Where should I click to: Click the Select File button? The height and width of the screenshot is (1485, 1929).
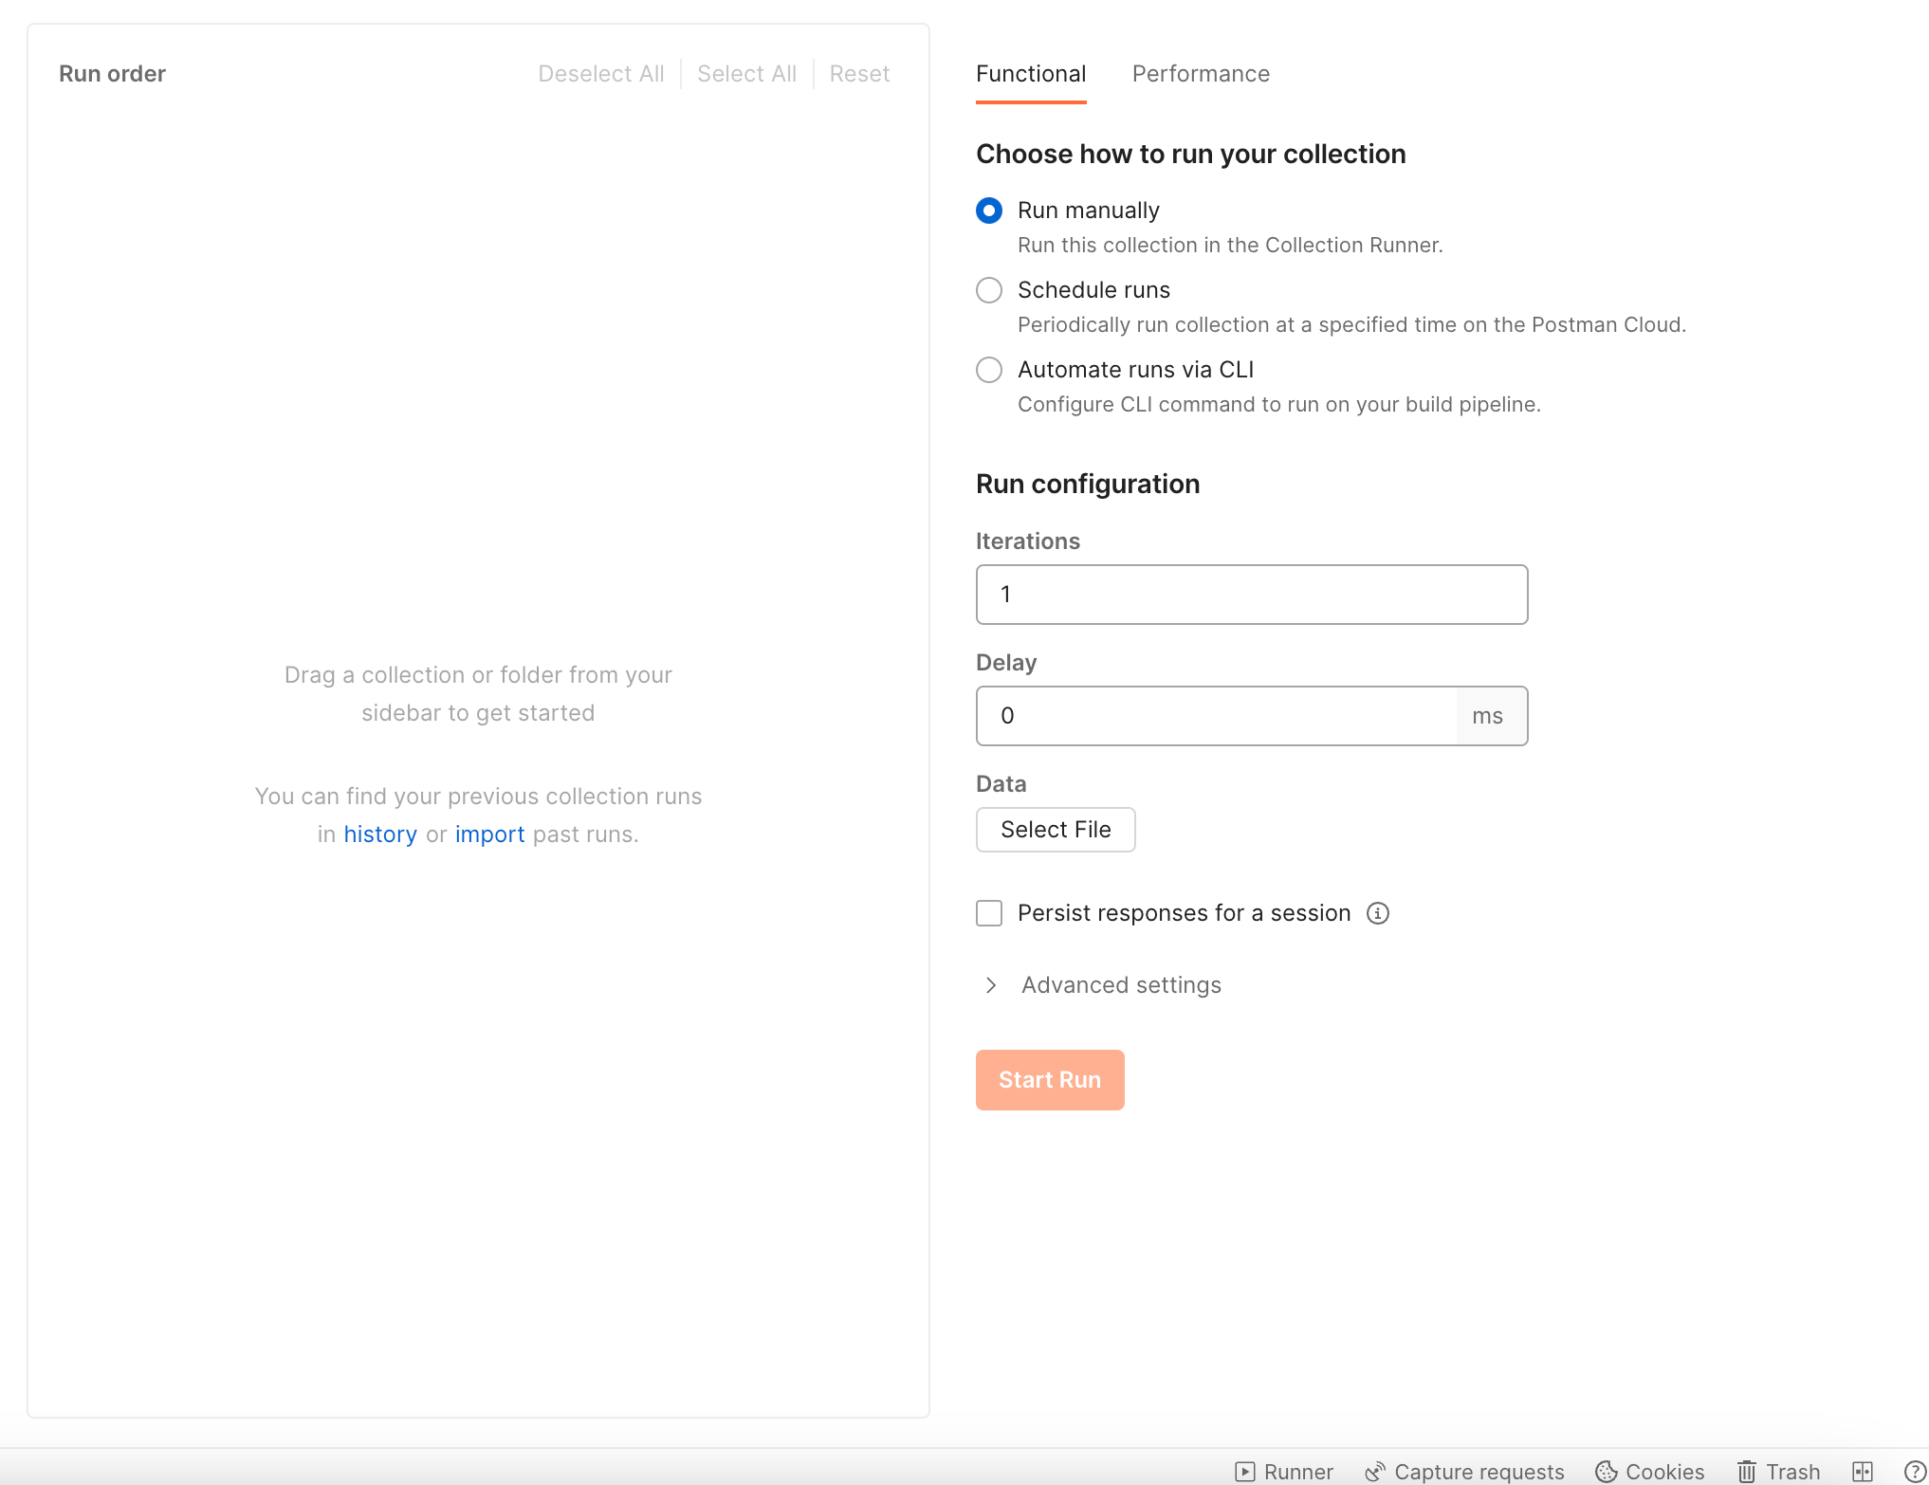tap(1055, 830)
